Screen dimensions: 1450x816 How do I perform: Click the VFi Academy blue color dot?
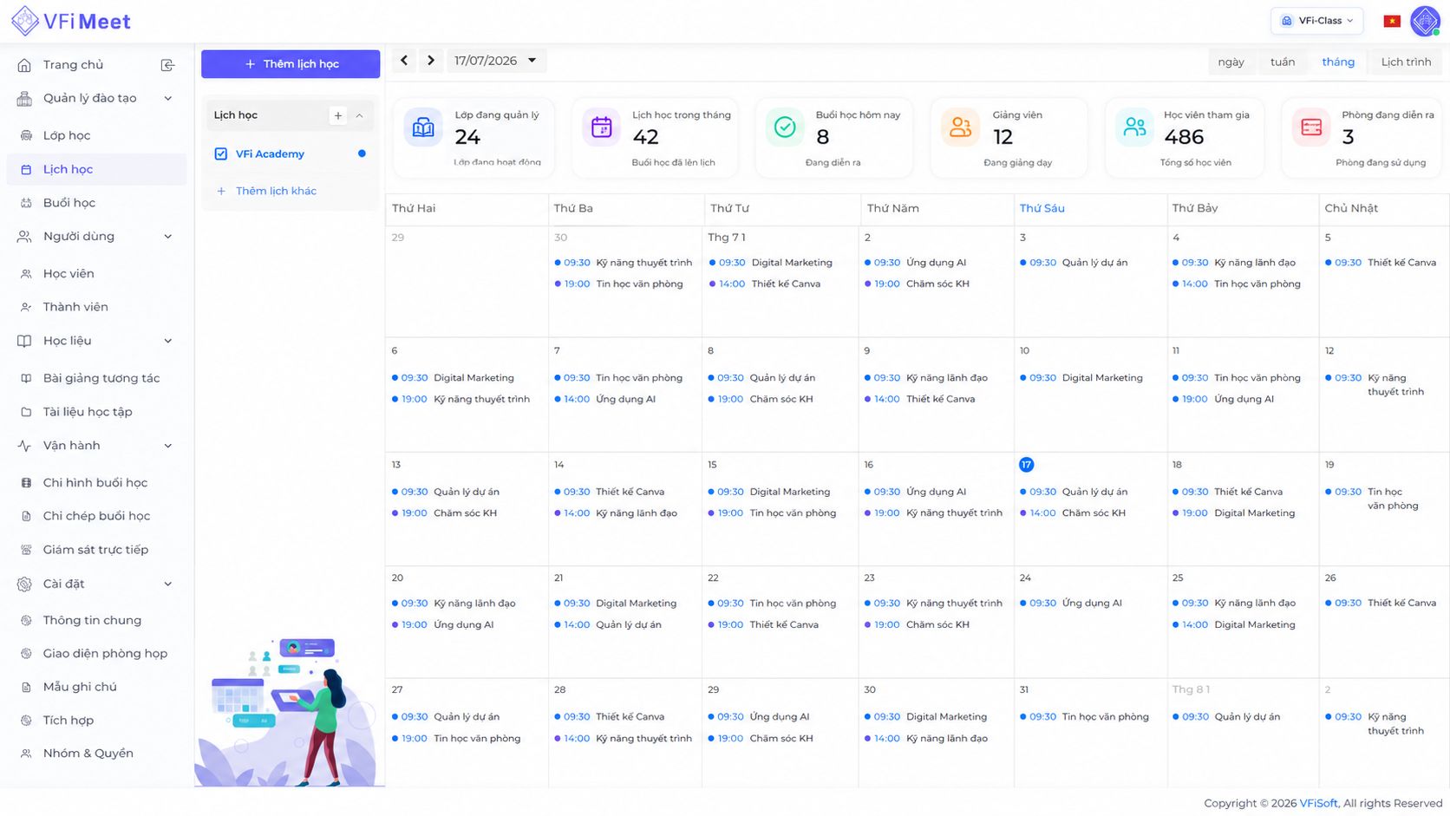[362, 153]
